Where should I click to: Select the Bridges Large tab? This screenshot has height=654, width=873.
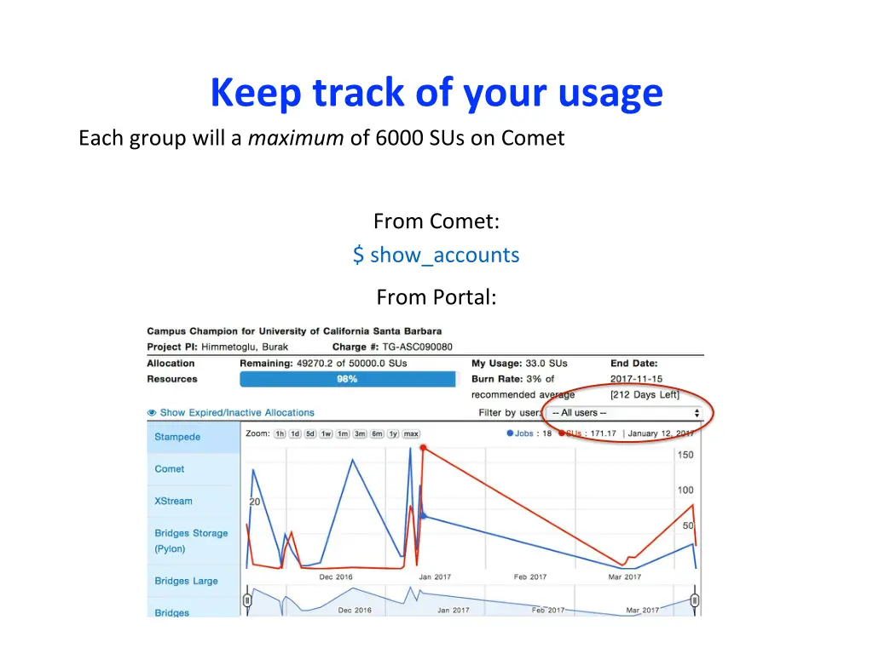click(x=194, y=581)
